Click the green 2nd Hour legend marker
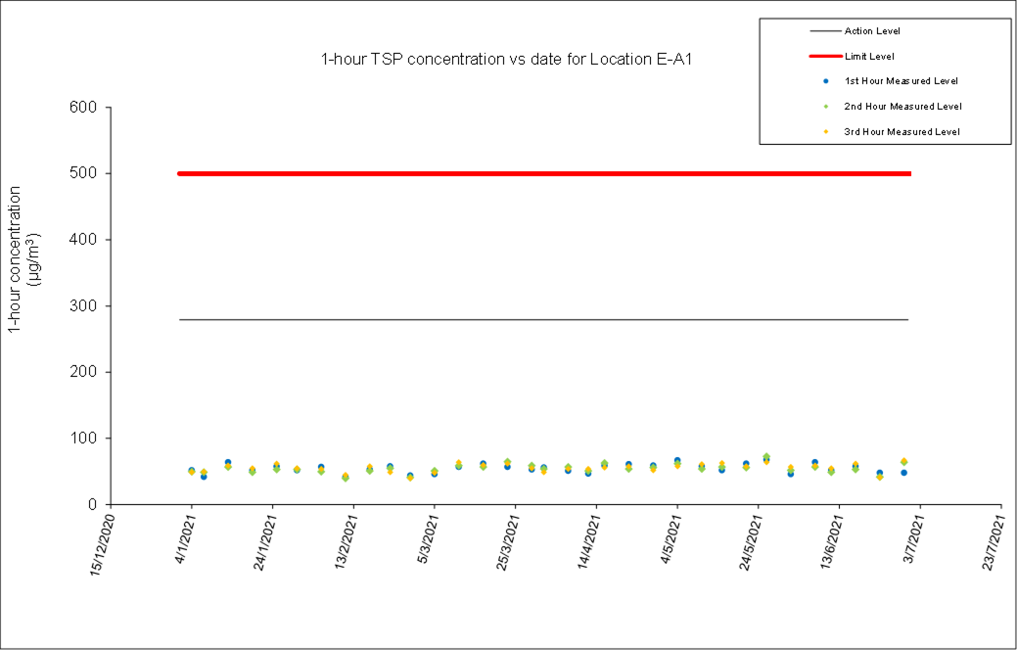This screenshot has height=650, width=1017. pos(827,106)
